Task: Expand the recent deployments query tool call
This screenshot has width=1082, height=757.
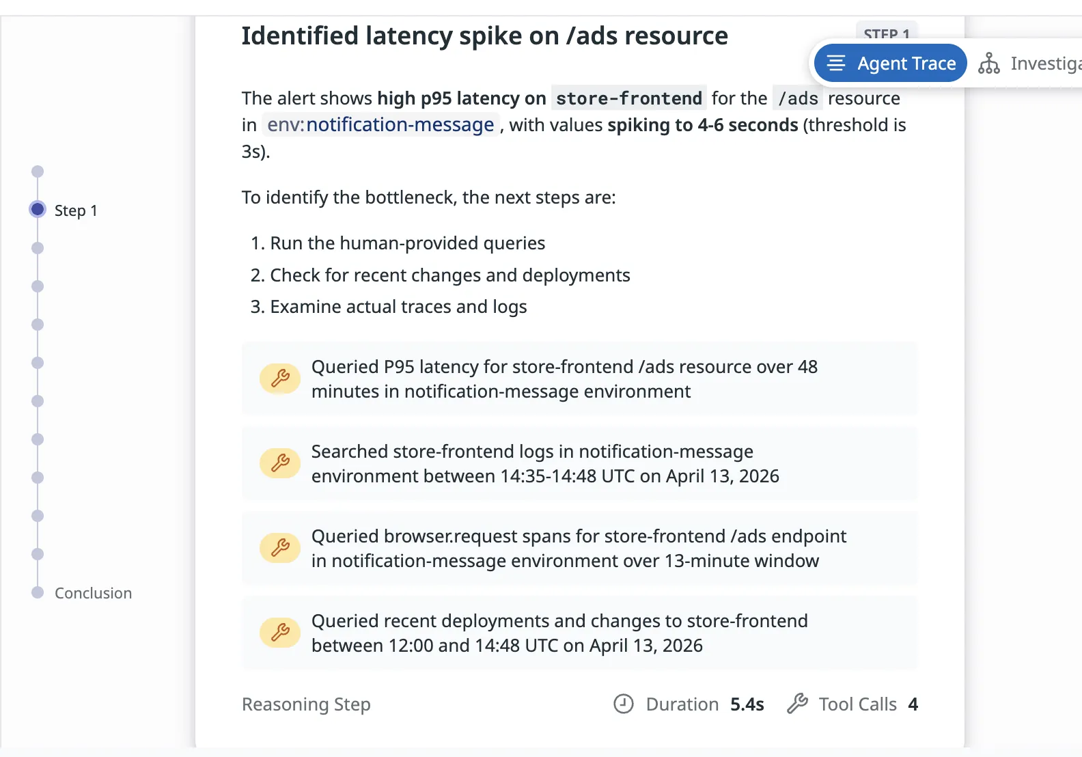Action: coord(579,633)
